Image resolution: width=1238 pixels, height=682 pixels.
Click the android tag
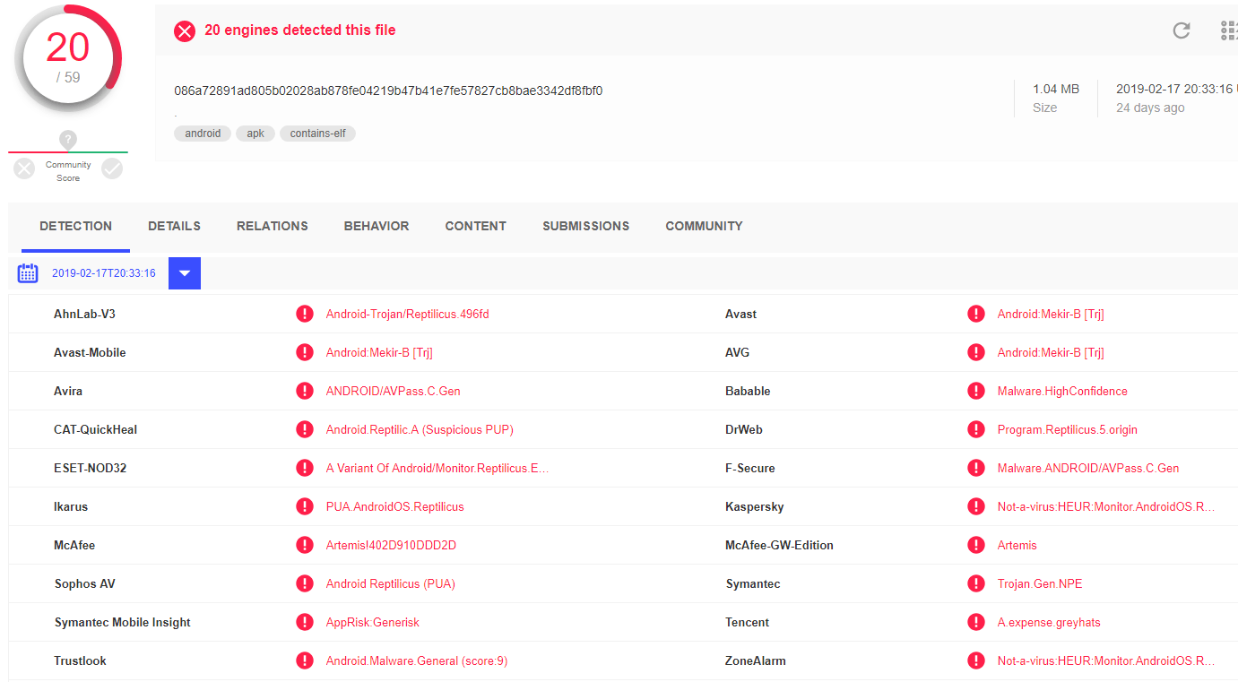pos(203,134)
